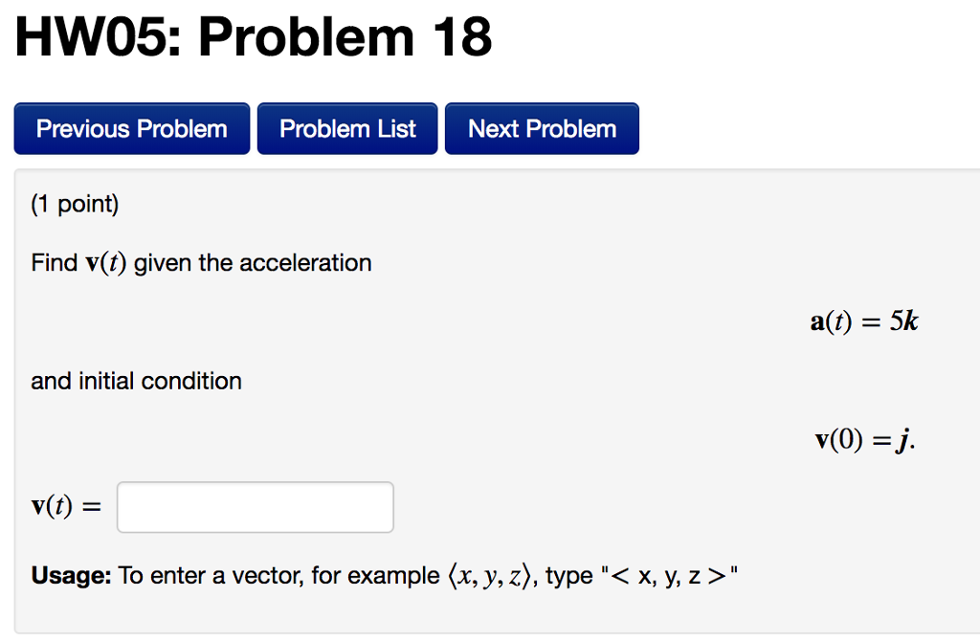Click the 5k term in the equation
This screenshot has height=641, width=980.
click(x=903, y=321)
